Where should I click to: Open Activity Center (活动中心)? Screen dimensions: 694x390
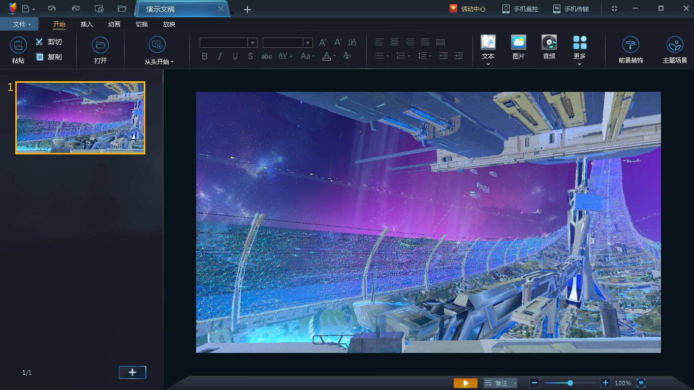coord(467,9)
